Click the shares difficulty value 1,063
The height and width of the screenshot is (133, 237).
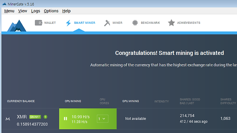pos(225,118)
